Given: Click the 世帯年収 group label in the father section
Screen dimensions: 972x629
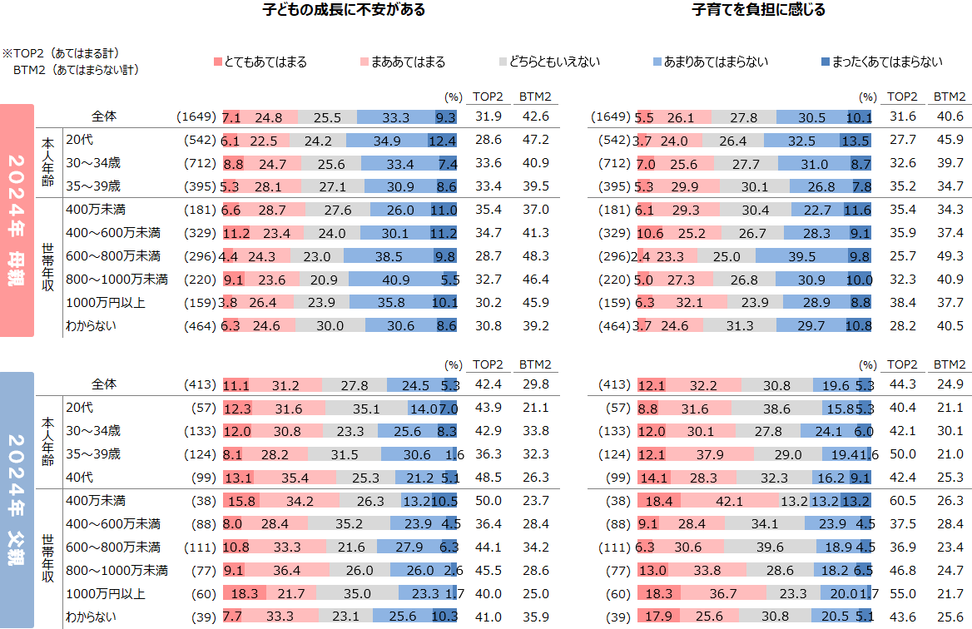Looking at the screenshot, I should pyautogui.click(x=47, y=547).
